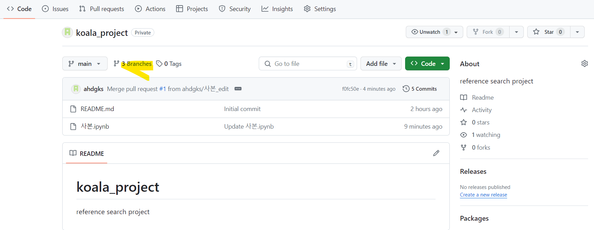The width and height of the screenshot is (594, 230).
Task: Open the Update 사본.ipynb commit link
Action: (x=249, y=127)
